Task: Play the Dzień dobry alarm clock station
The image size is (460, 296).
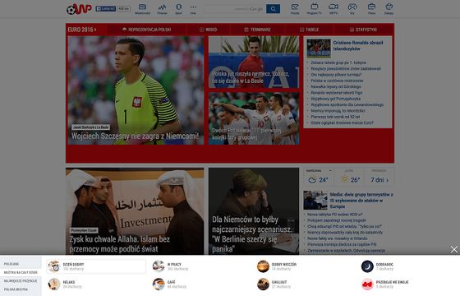Action: [x=54, y=266]
